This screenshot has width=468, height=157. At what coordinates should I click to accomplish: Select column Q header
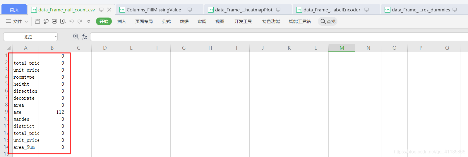tap(447, 48)
